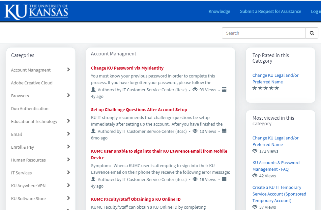This screenshot has width=321, height=210.
Task: Select the Duo Authentication category
Action: coord(30,108)
